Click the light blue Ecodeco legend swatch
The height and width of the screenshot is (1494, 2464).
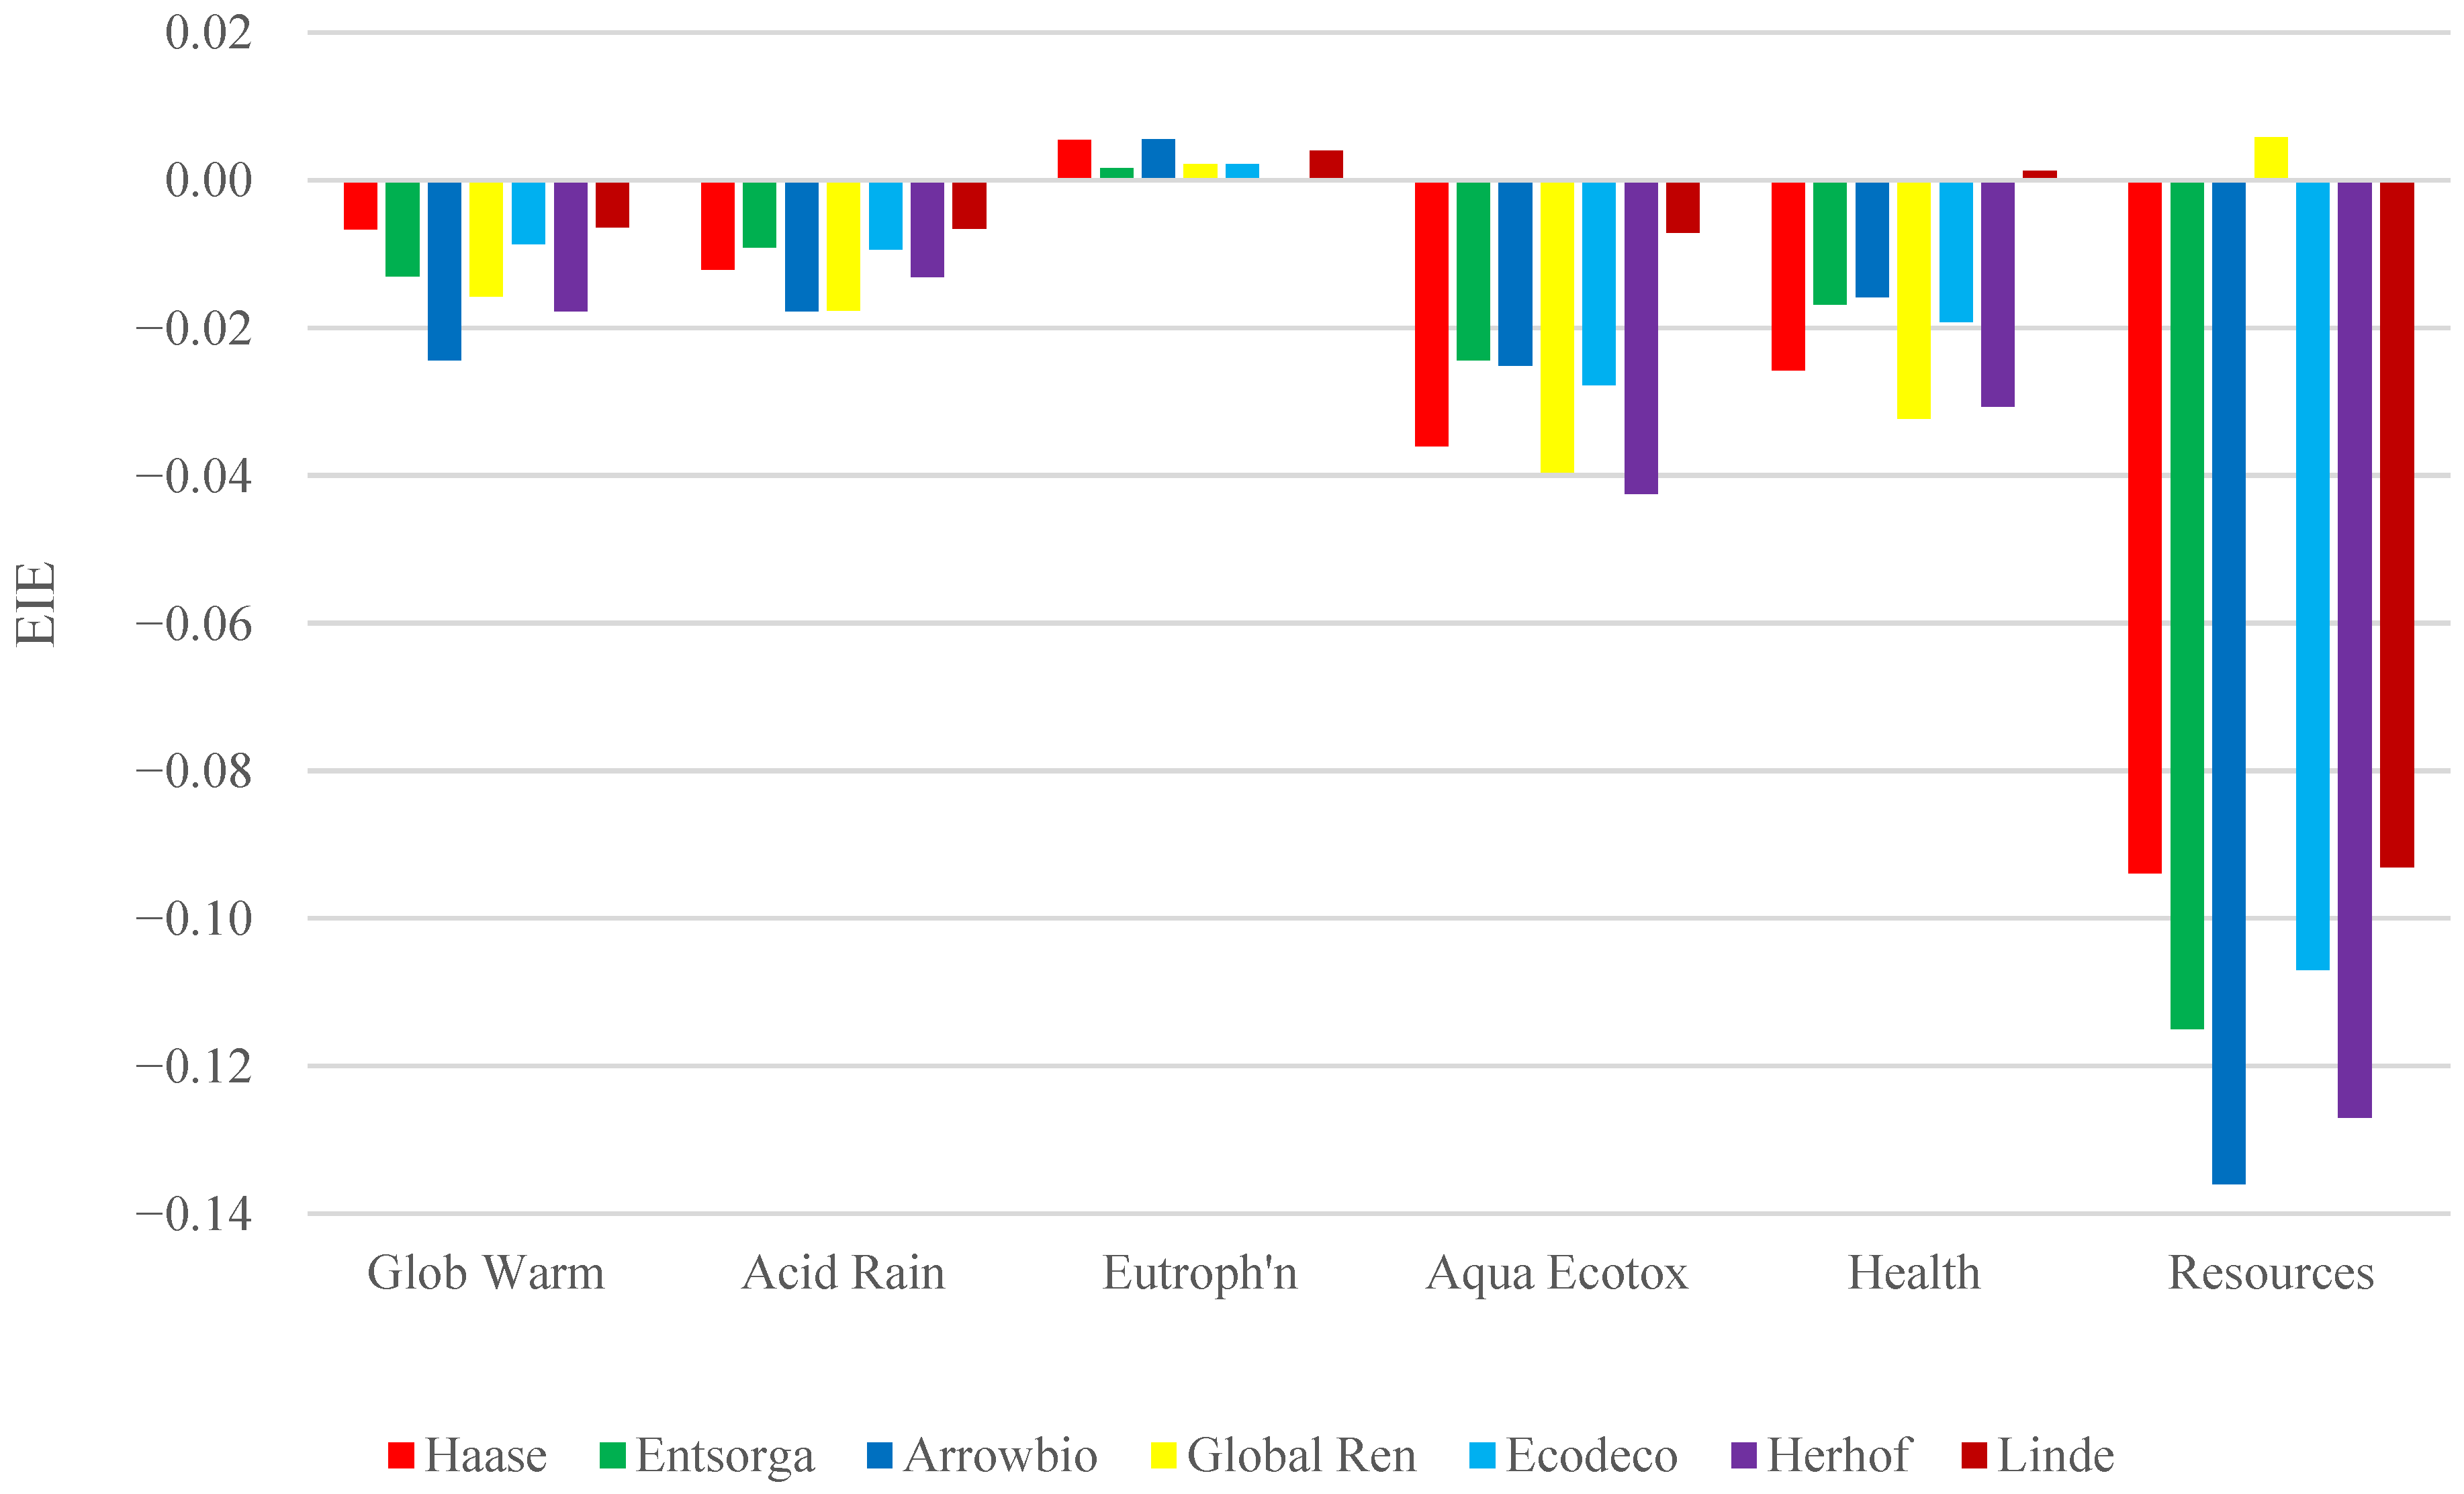point(1482,1455)
